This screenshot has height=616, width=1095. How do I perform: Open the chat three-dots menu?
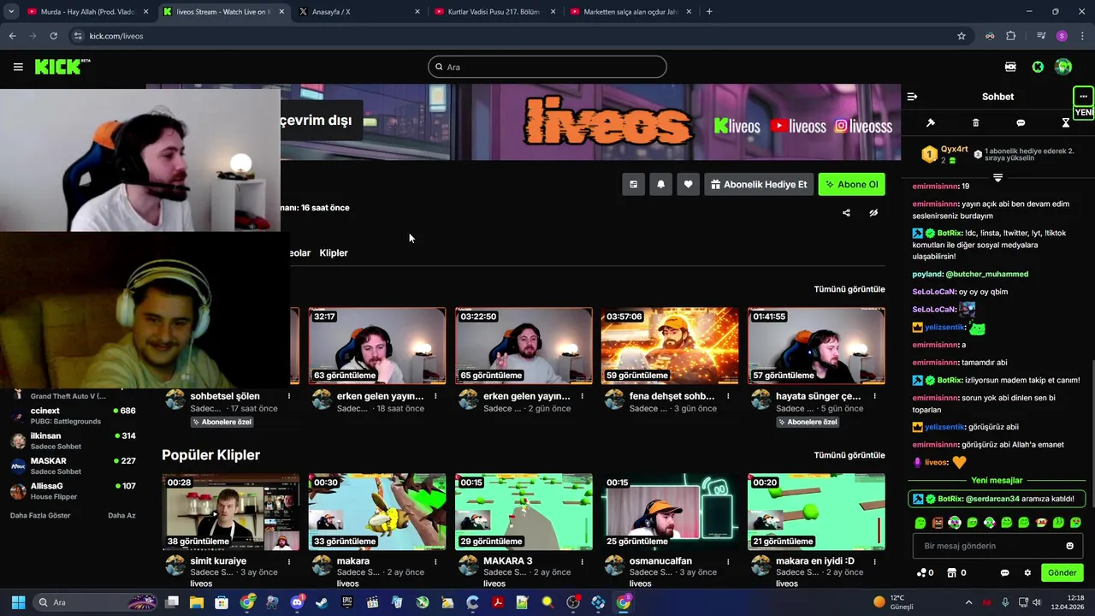pyautogui.click(x=1083, y=96)
